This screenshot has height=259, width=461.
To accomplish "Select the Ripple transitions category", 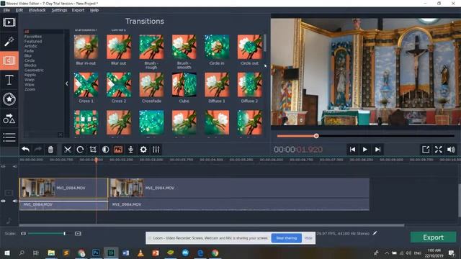I will point(30,75).
